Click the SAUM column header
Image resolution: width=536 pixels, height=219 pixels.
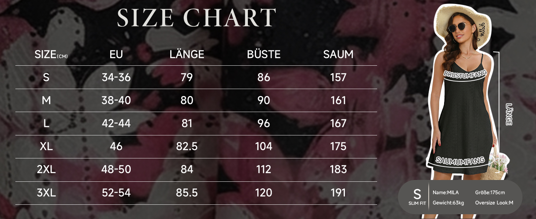pyautogui.click(x=338, y=55)
